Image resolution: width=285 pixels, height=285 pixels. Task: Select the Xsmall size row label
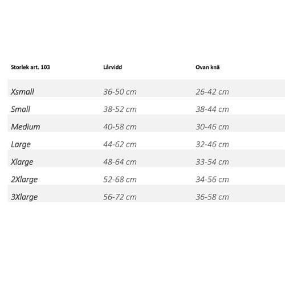click(22, 92)
